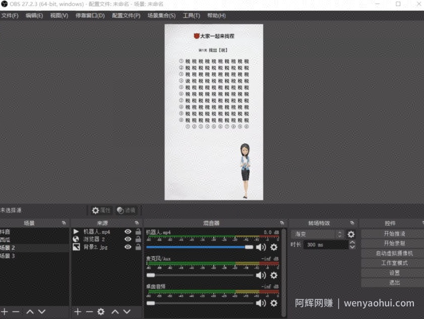Mute the 桌面音频 audio channel
Viewport: 424px width, 319px height.
pyautogui.click(x=261, y=303)
